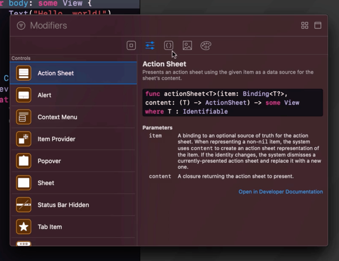Open the Views library icon
339x261 pixels.
point(131,45)
